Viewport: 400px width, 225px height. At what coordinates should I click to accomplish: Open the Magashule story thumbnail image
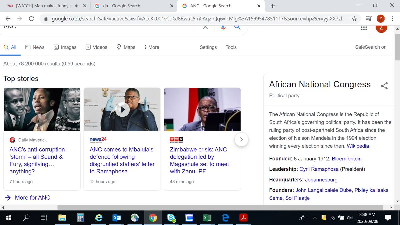click(x=202, y=110)
